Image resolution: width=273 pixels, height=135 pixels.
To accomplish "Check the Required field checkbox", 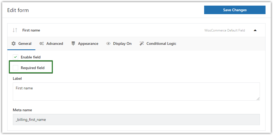I will pos(15,68).
